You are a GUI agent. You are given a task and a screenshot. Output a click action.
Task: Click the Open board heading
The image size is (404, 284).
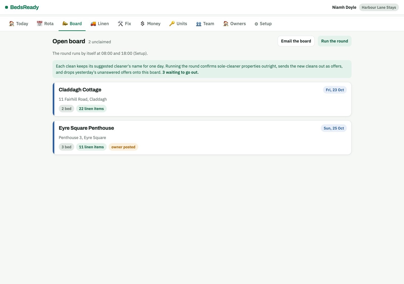pyautogui.click(x=69, y=41)
